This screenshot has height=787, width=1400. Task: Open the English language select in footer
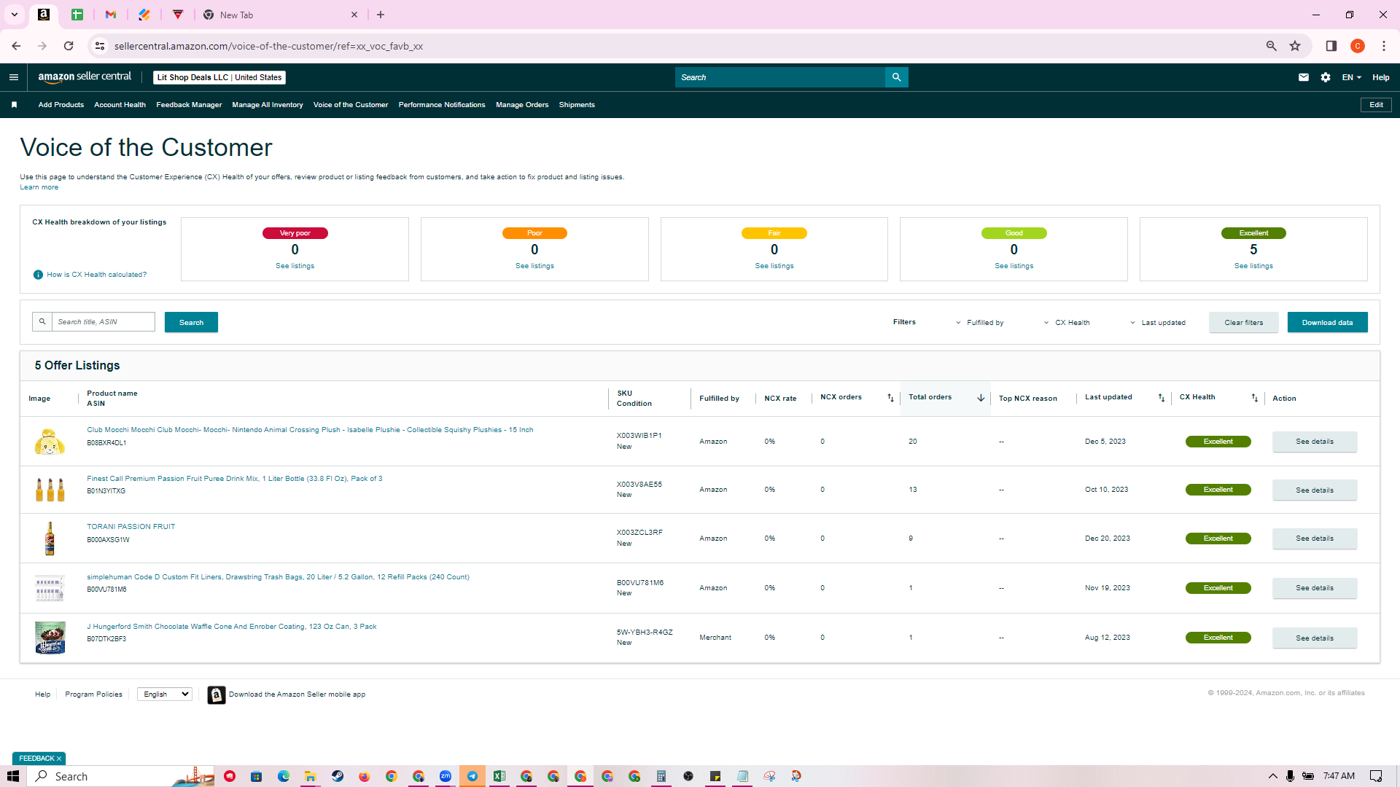tap(165, 694)
